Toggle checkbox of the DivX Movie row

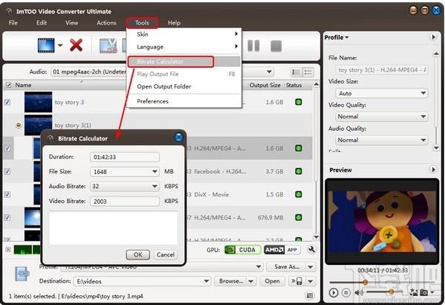[x=7, y=194]
